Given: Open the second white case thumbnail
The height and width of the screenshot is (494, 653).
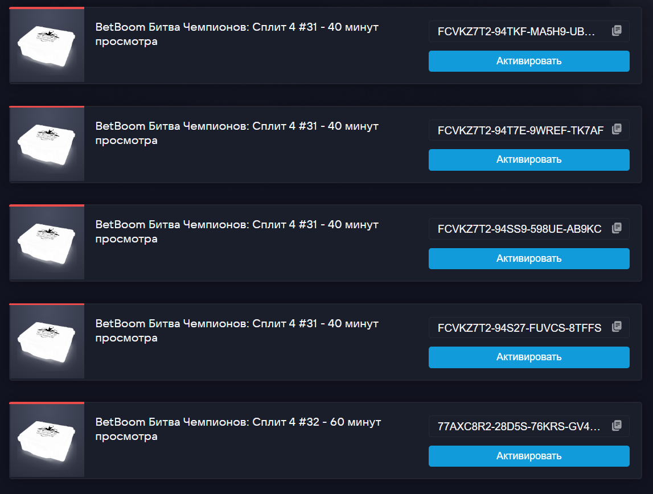Looking at the screenshot, I should (47, 144).
